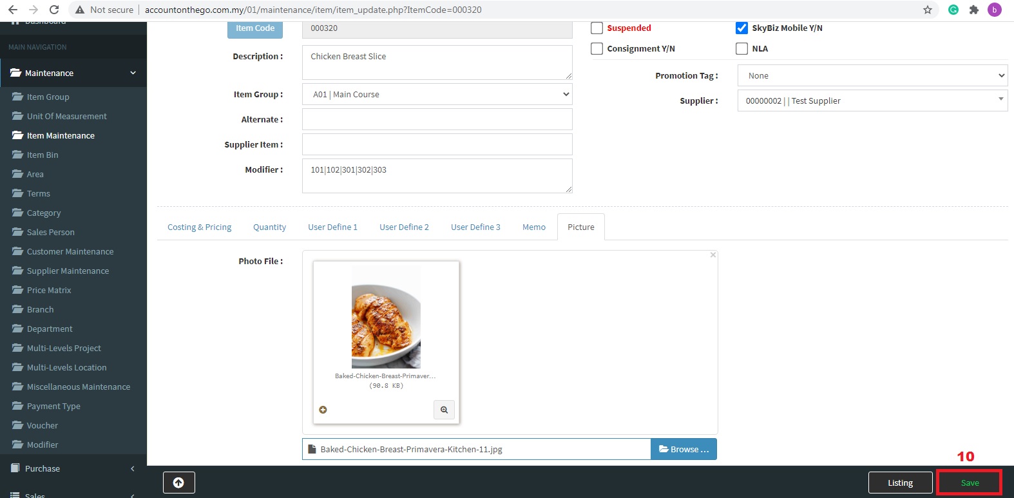
Task: Open the Item Group dropdown
Action: click(x=437, y=95)
